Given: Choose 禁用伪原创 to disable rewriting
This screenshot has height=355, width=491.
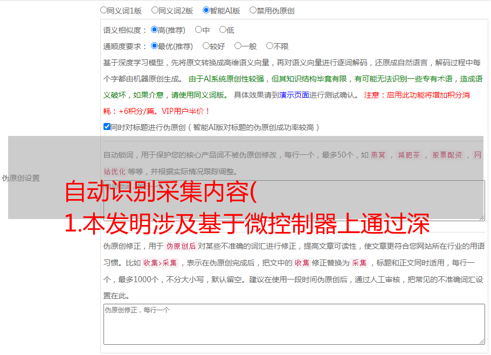Looking at the screenshot, I should [x=253, y=10].
